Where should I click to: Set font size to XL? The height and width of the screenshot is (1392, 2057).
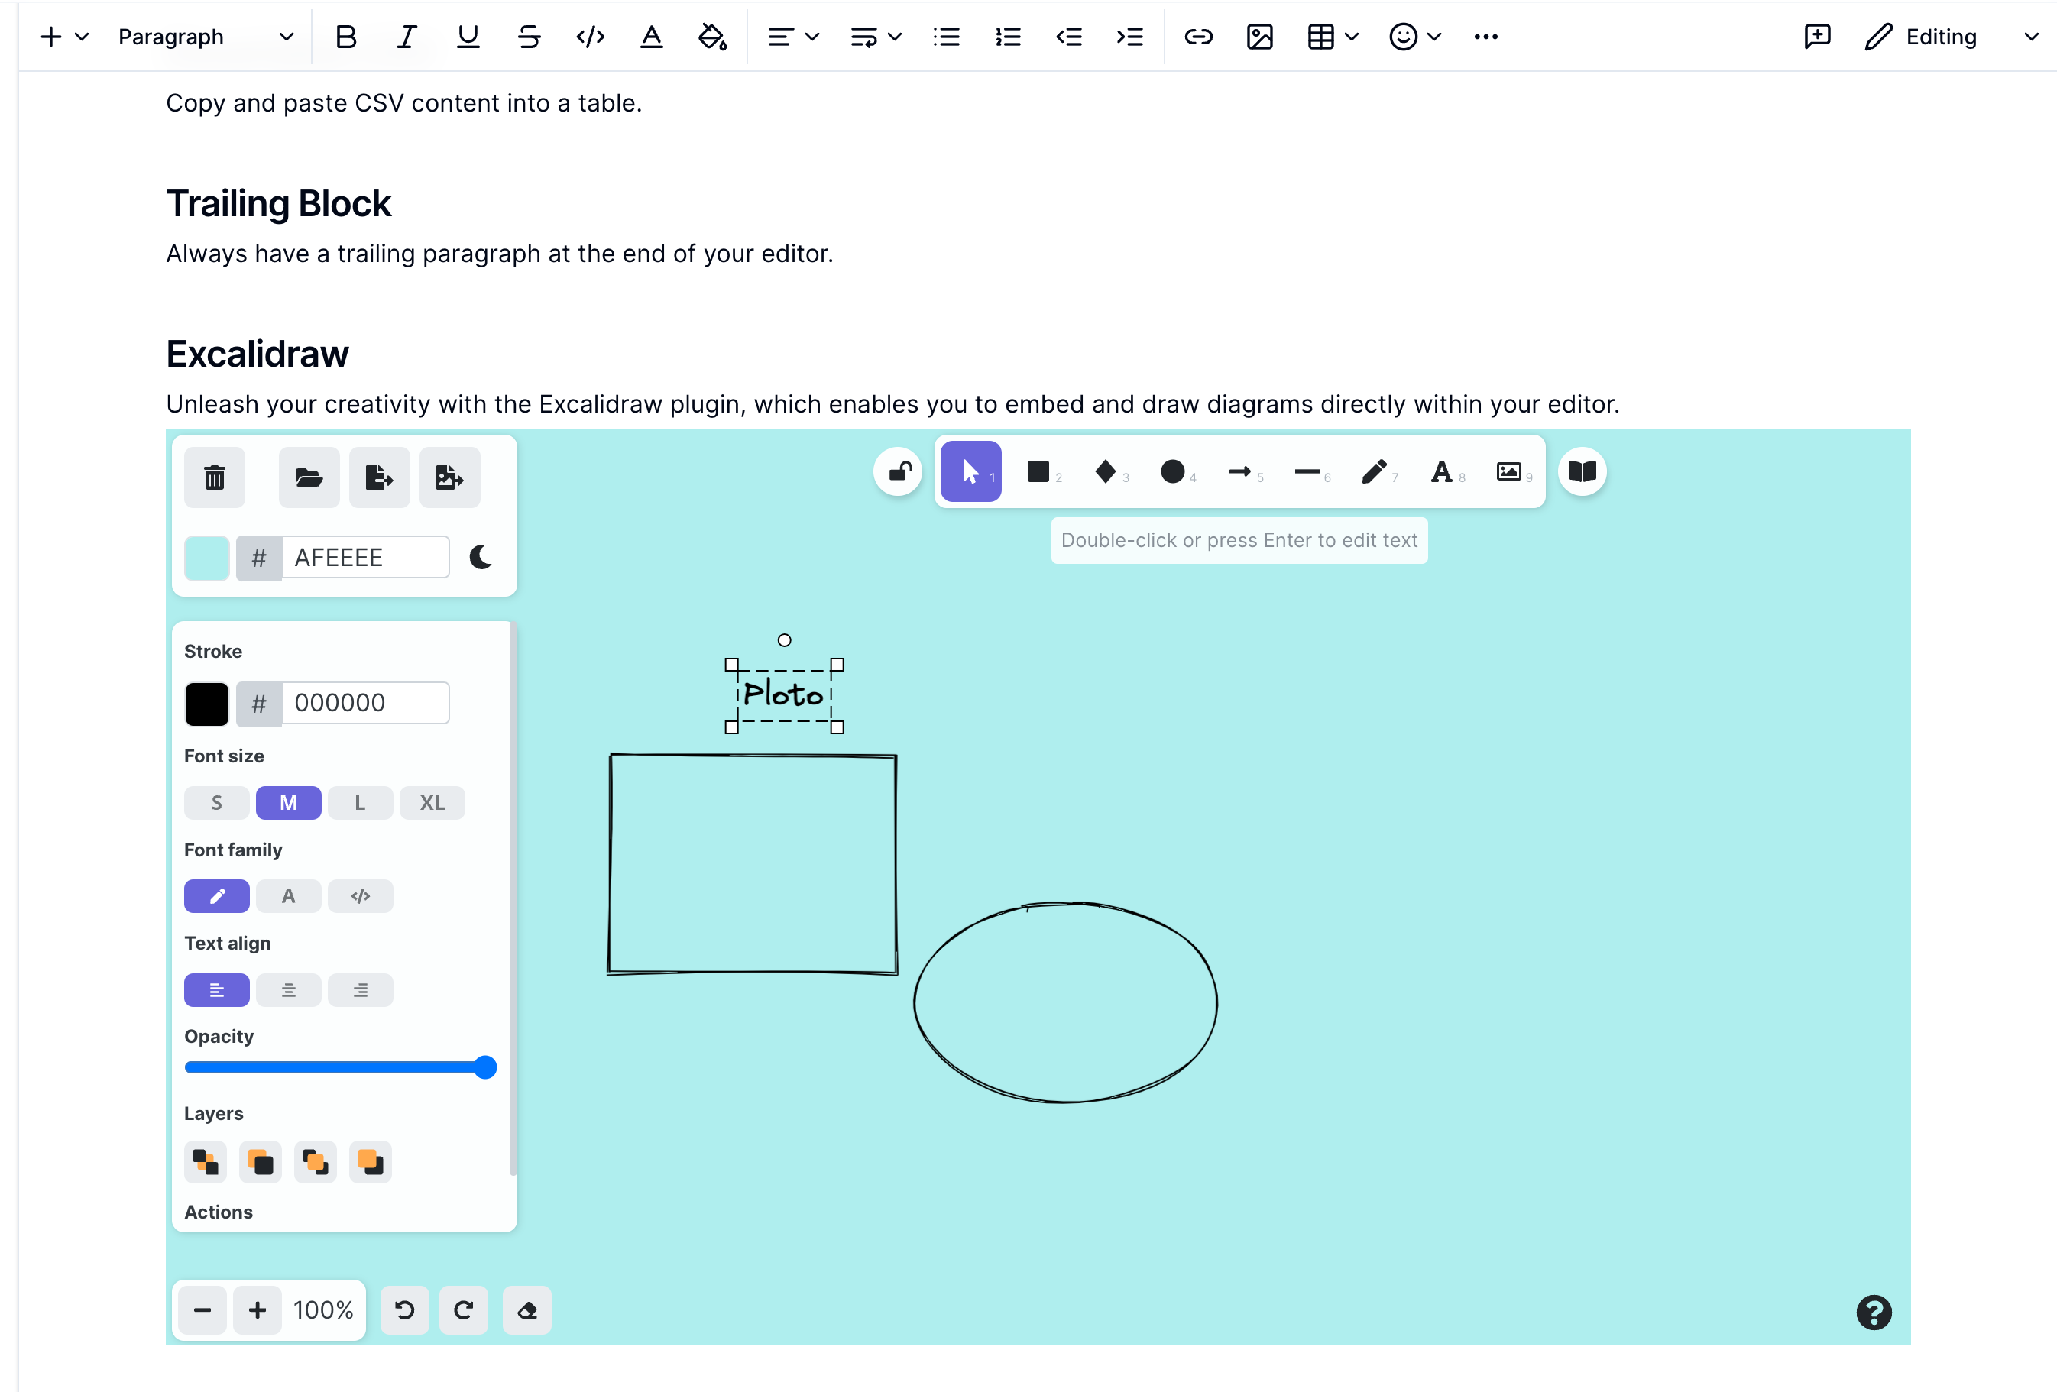pos(432,803)
